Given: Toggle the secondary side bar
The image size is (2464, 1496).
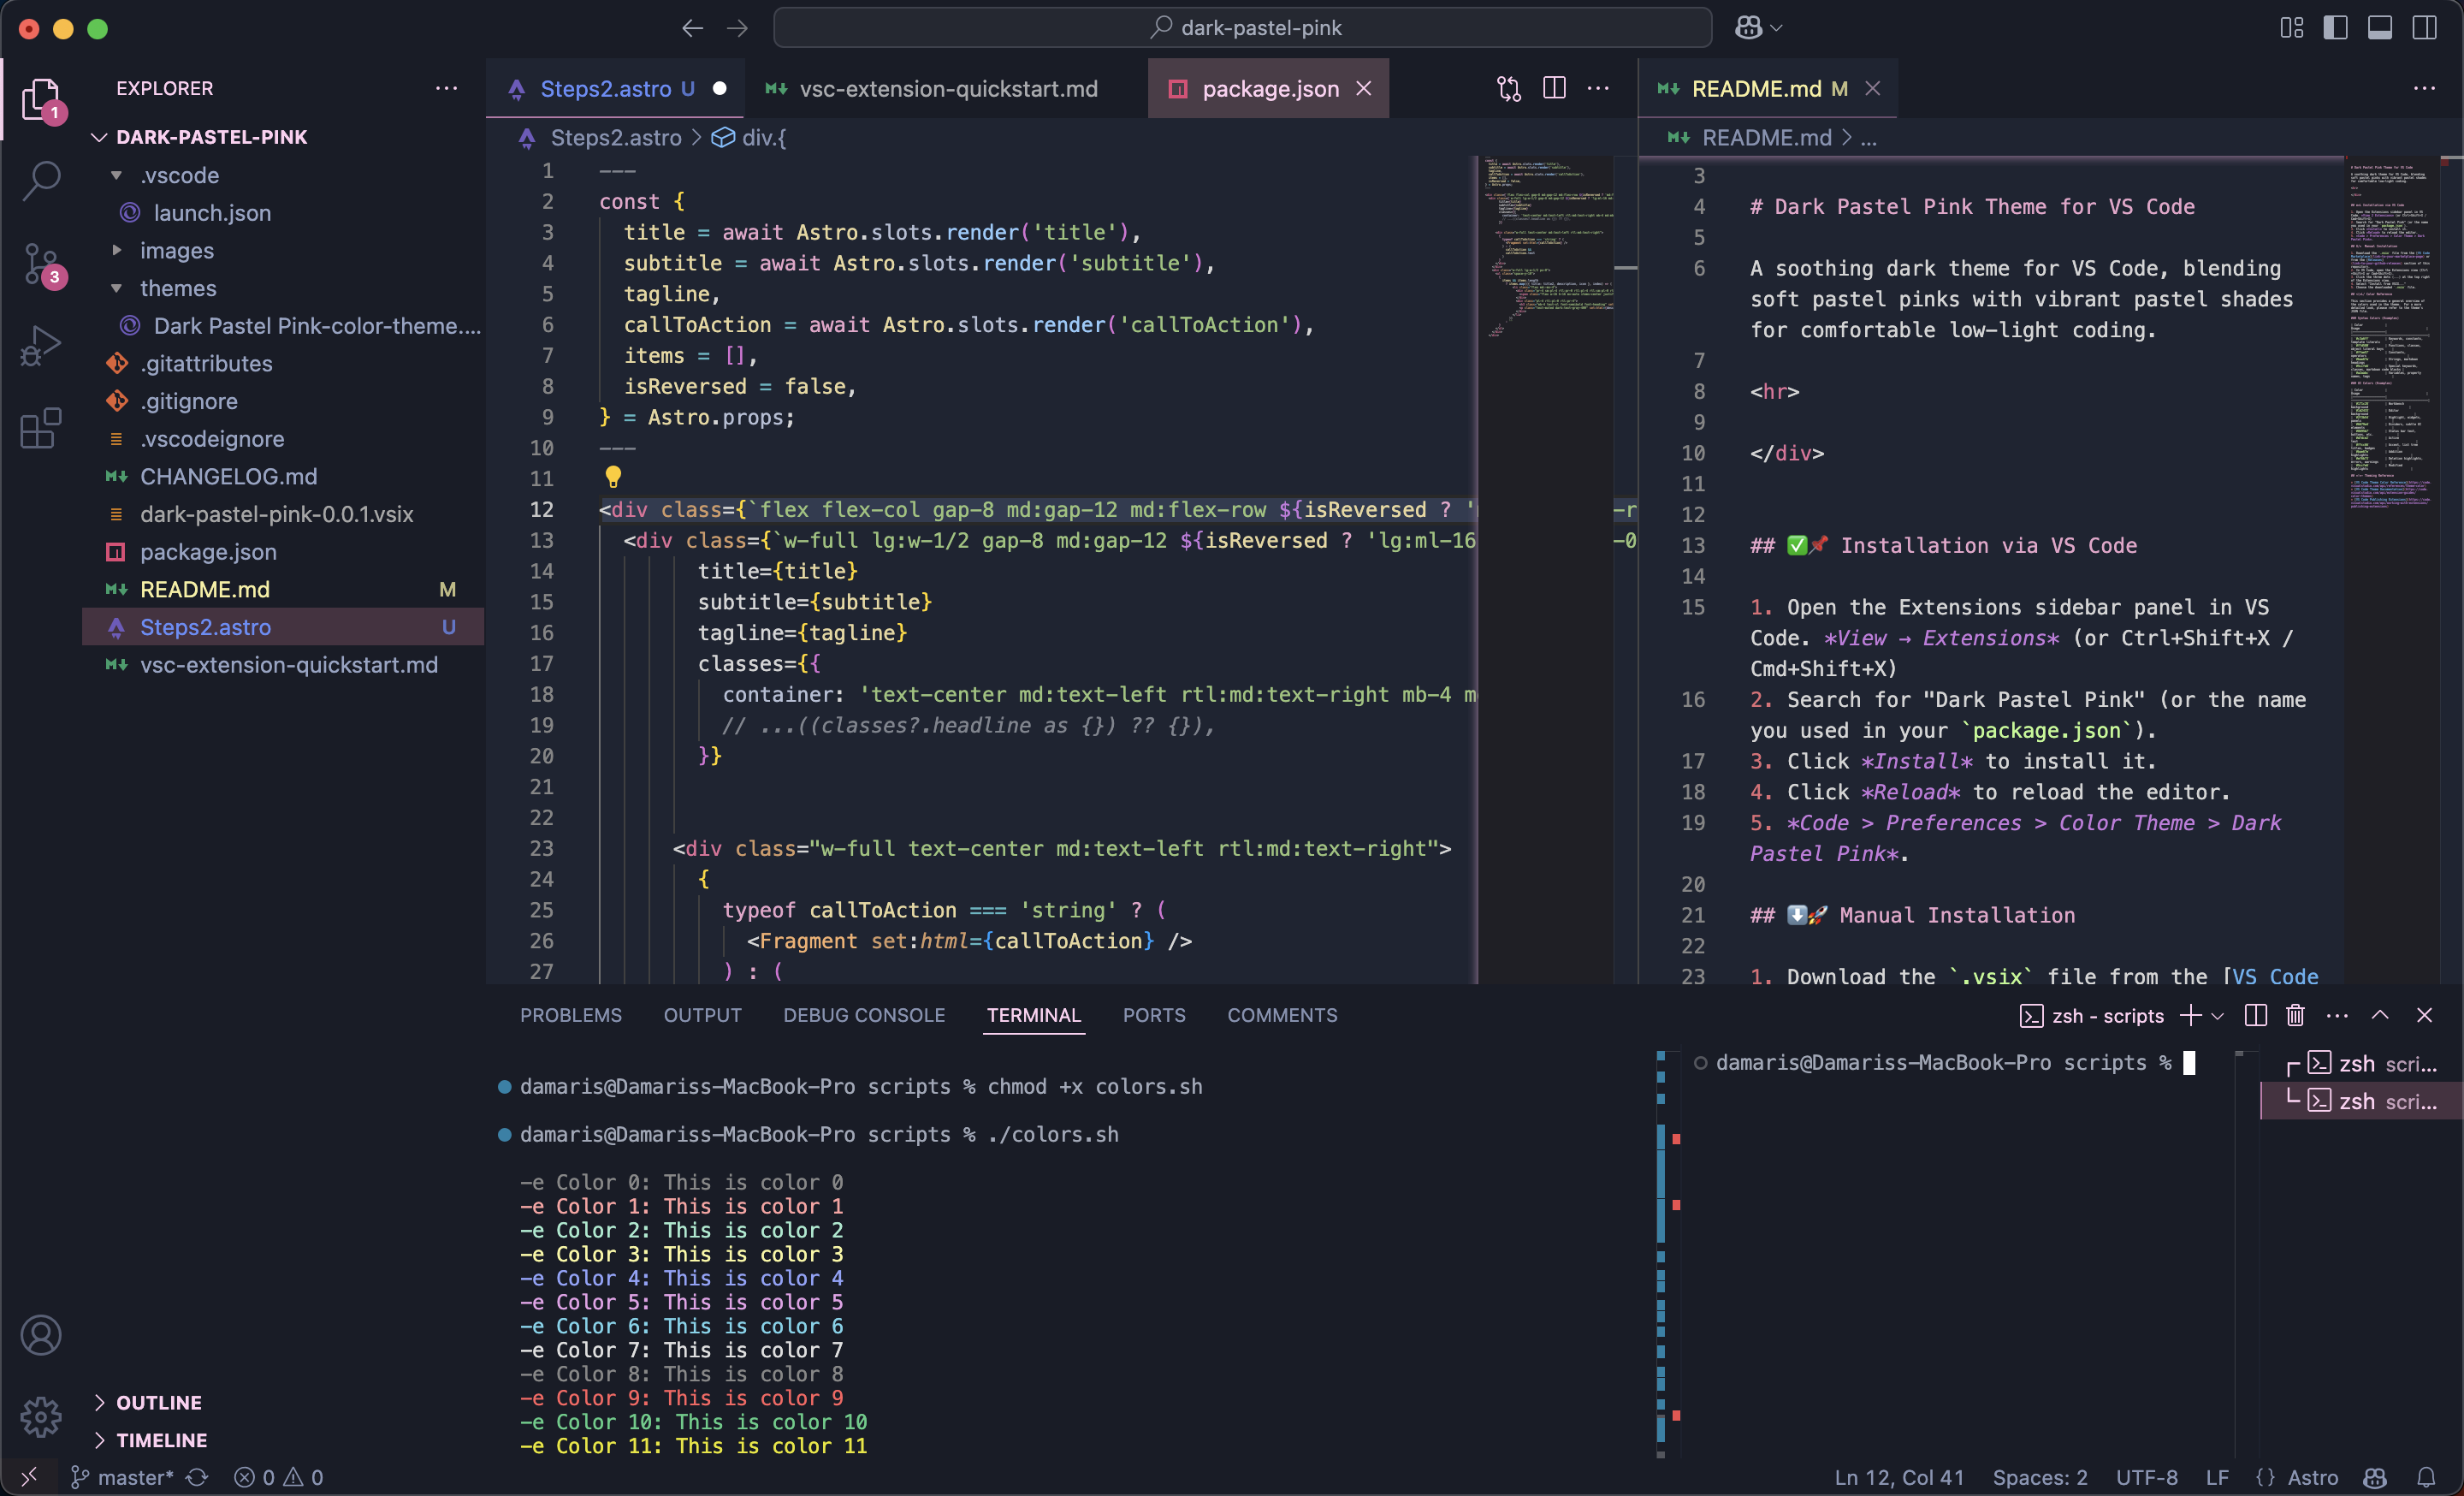Looking at the screenshot, I should pos(2424,28).
